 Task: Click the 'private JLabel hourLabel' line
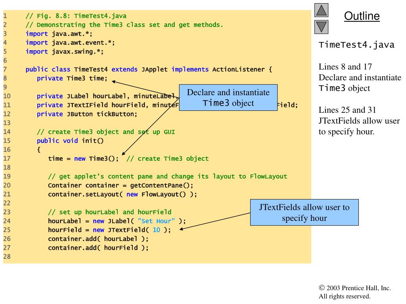(x=108, y=96)
